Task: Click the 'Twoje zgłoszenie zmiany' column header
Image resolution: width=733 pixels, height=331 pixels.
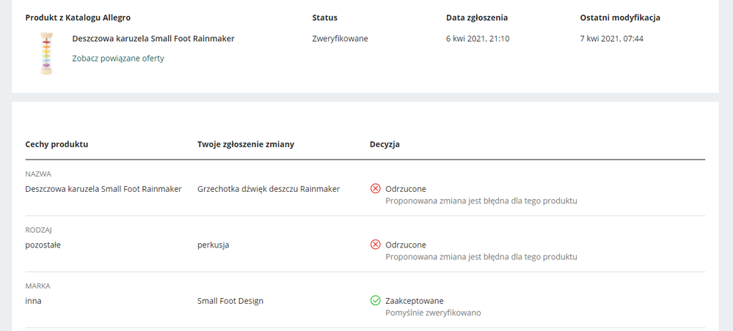Action: point(246,144)
